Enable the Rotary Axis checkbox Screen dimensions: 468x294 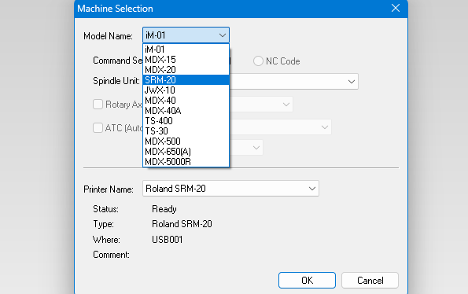pos(98,105)
